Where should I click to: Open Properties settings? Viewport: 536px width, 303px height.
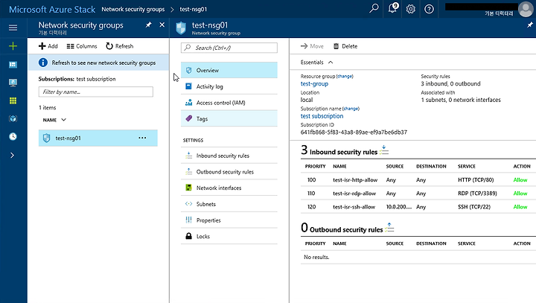coord(229,220)
